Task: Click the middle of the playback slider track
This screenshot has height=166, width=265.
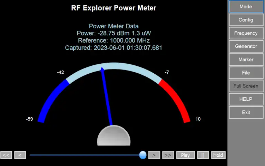Action: pyautogui.click(x=86, y=155)
